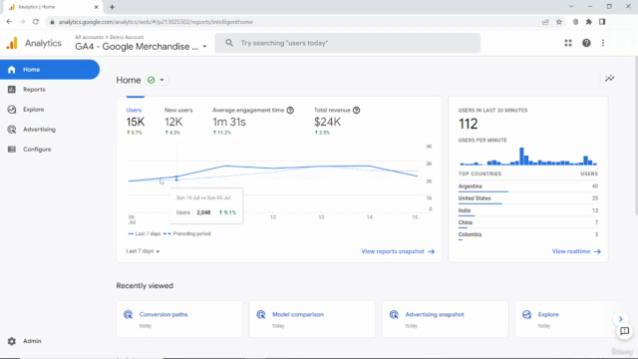Click the United States country row
Viewport: 638px width, 359px height.
[x=528, y=199]
